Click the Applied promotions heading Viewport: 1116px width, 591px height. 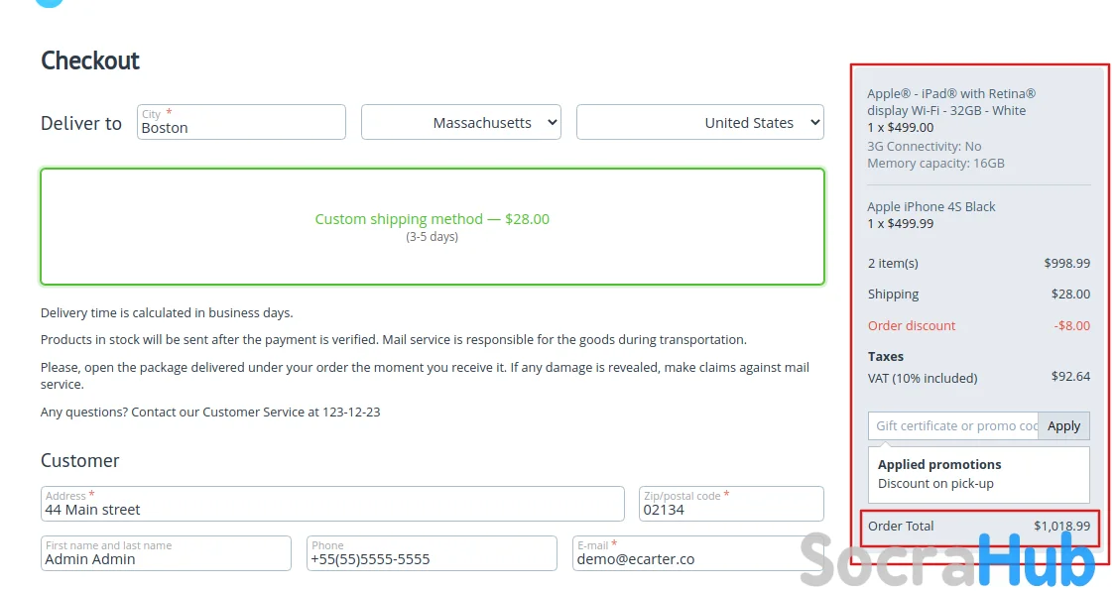click(x=938, y=464)
